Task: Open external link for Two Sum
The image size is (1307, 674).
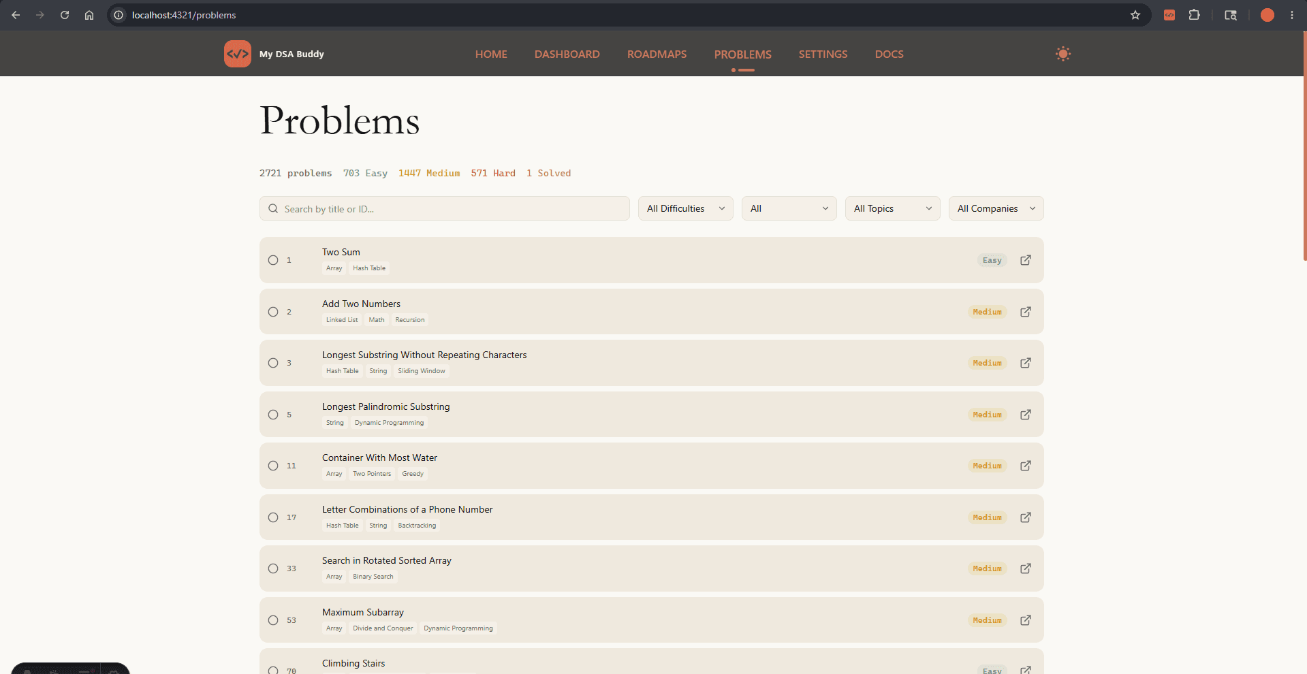Action: [x=1025, y=260]
